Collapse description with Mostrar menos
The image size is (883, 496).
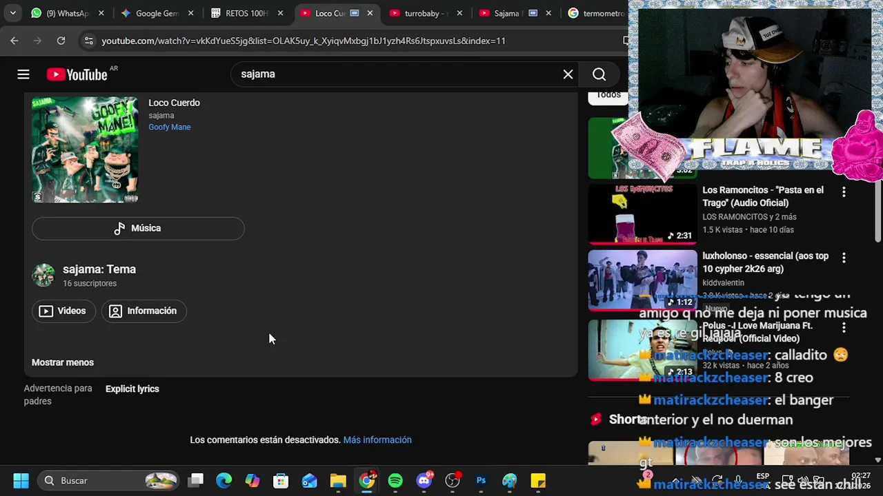coord(63,362)
